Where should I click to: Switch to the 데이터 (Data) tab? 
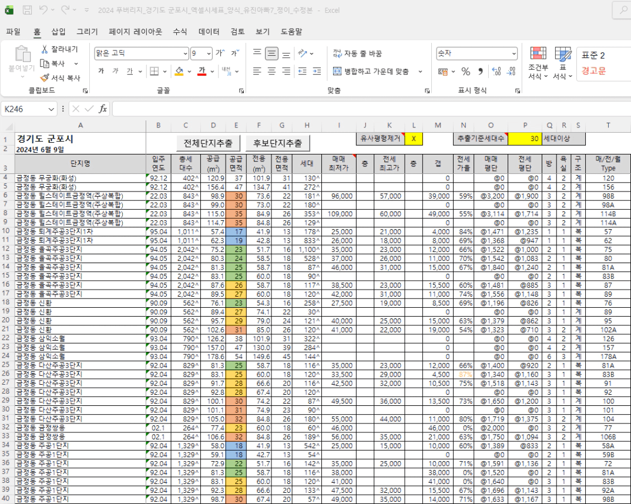(209, 32)
